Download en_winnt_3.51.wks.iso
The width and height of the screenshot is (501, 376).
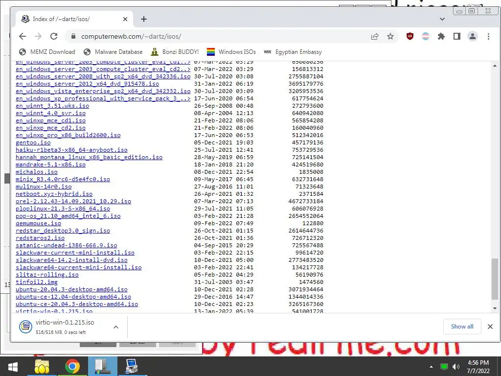52,106
